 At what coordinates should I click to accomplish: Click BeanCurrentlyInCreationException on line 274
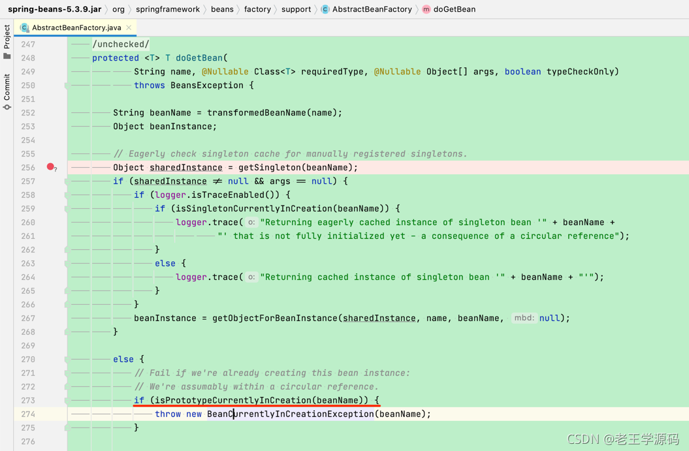click(x=291, y=414)
